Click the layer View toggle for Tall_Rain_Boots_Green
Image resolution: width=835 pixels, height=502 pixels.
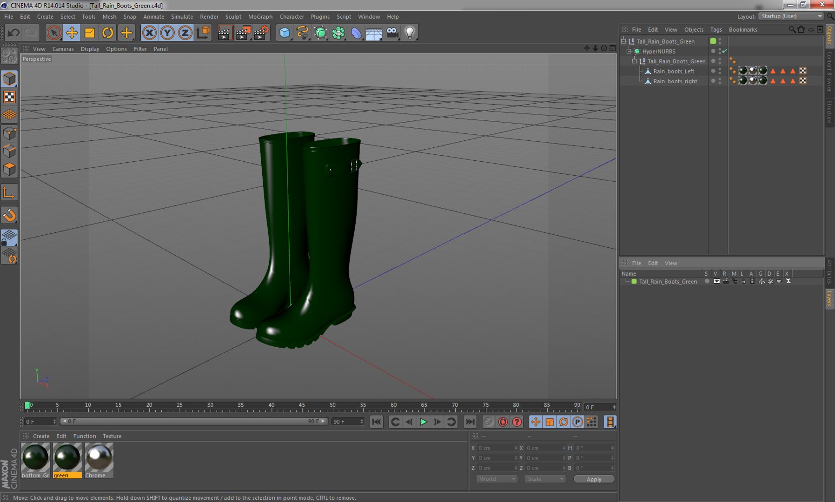pyautogui.click(x=716, y=281)
